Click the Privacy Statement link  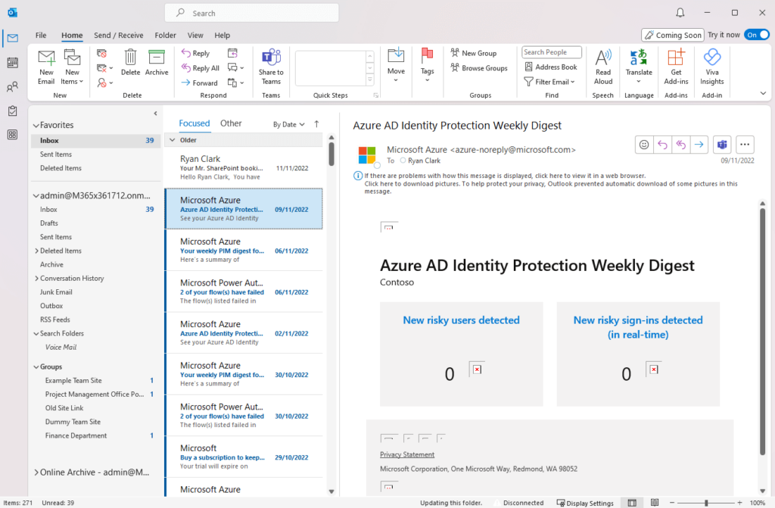(x=407, y=454)
